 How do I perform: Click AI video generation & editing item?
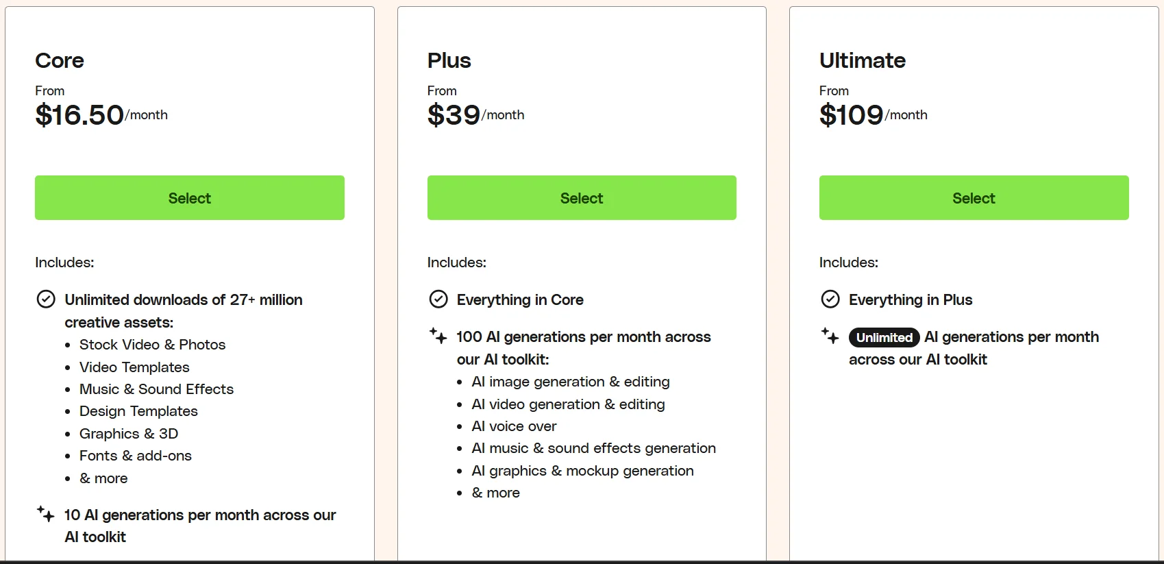(x=568, y=404)
